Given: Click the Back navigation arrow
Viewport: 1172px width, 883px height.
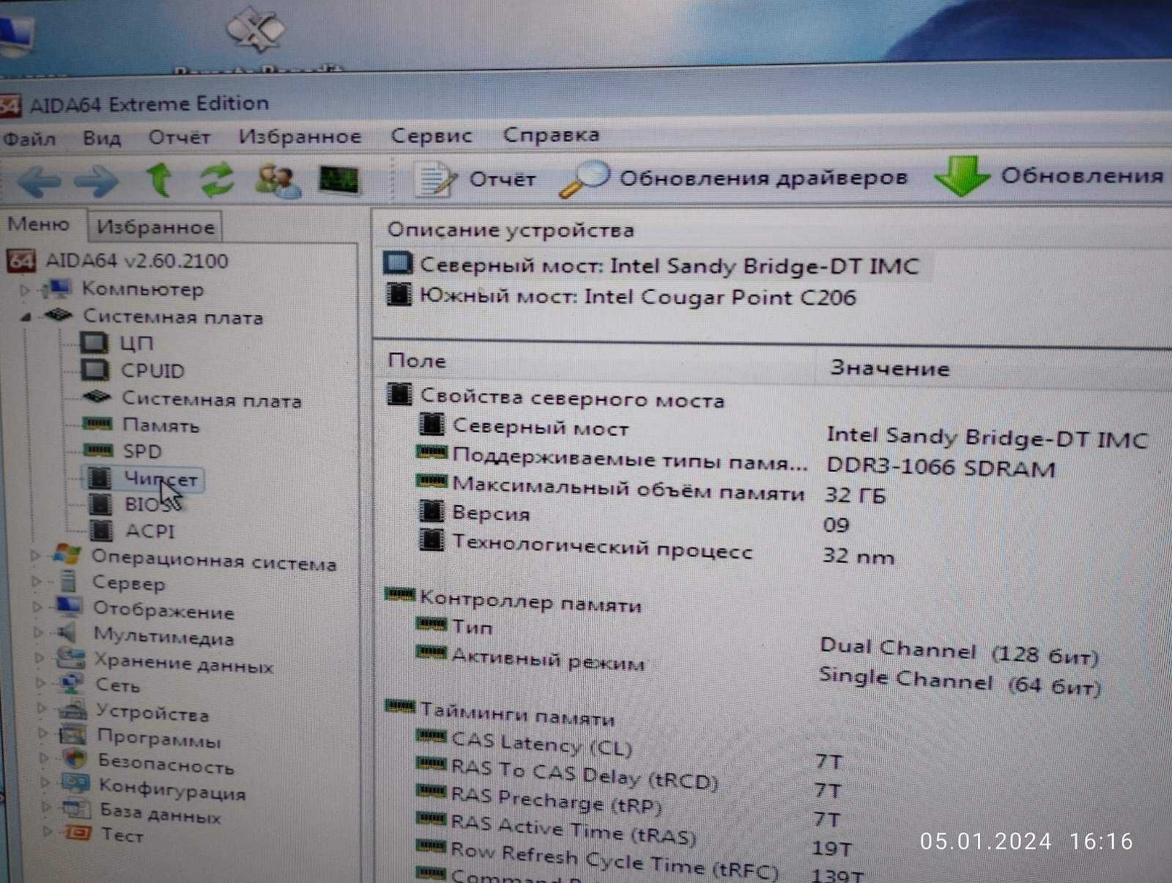Looking at the screenshot, I should [x=40, y=181].
